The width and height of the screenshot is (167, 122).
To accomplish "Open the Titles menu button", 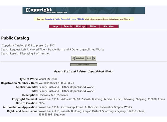I will pyautogui.click(x=93, y=26).
